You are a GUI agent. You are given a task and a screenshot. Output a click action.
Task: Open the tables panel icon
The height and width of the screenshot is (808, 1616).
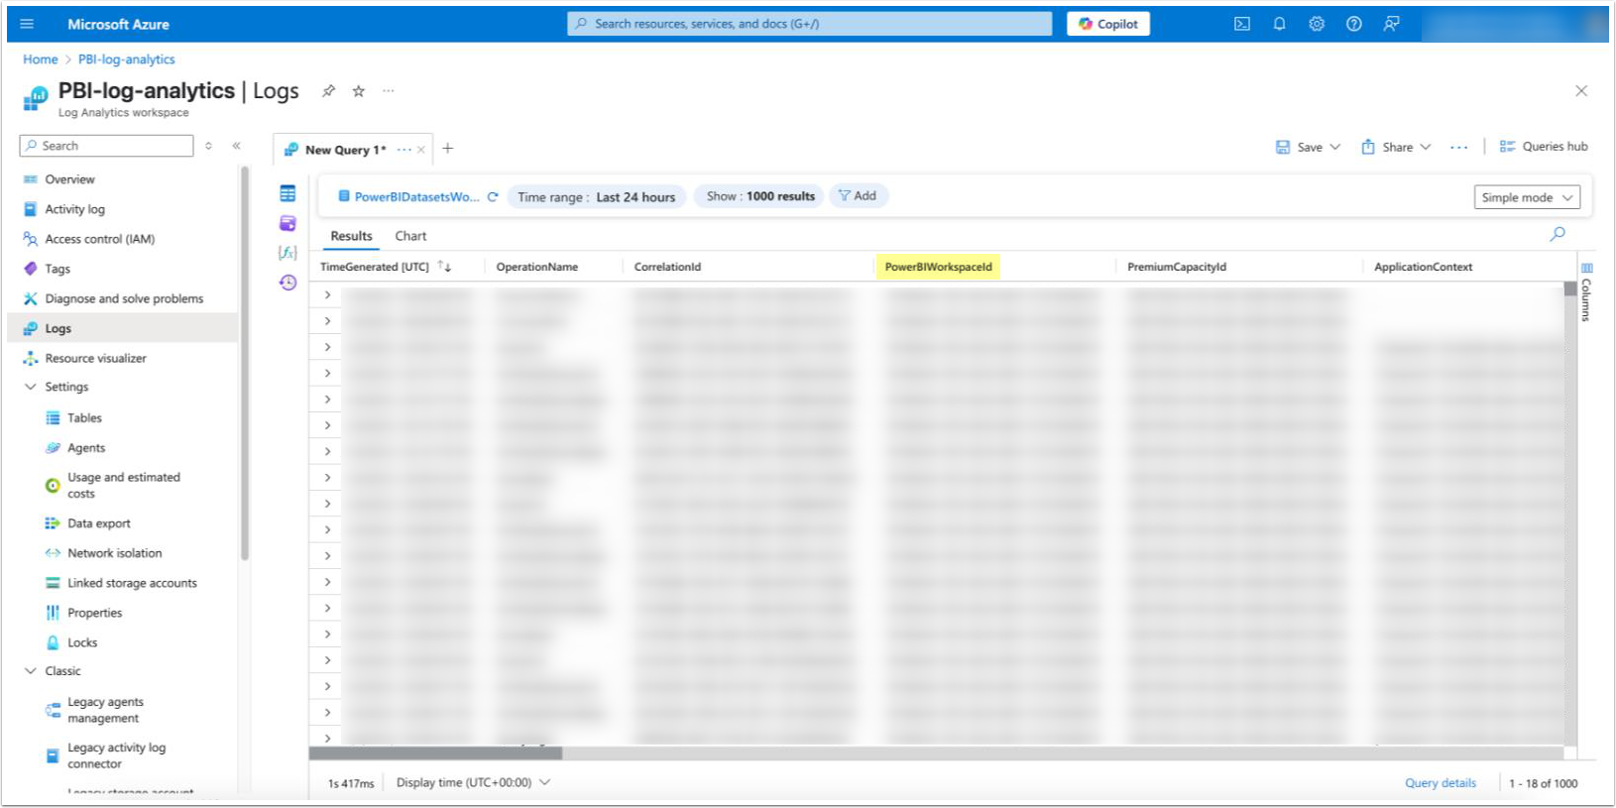coord(288,193)
